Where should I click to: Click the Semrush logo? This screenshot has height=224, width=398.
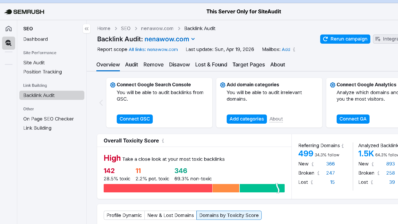(24, 12)
